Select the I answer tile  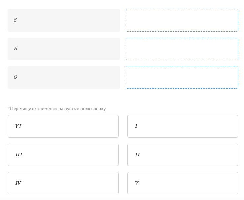182,126
